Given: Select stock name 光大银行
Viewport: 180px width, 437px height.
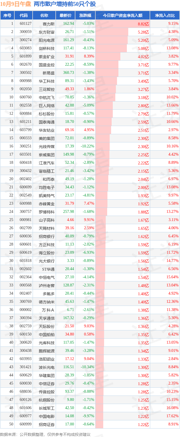Looking at the screenshot, I should [47, 261].
